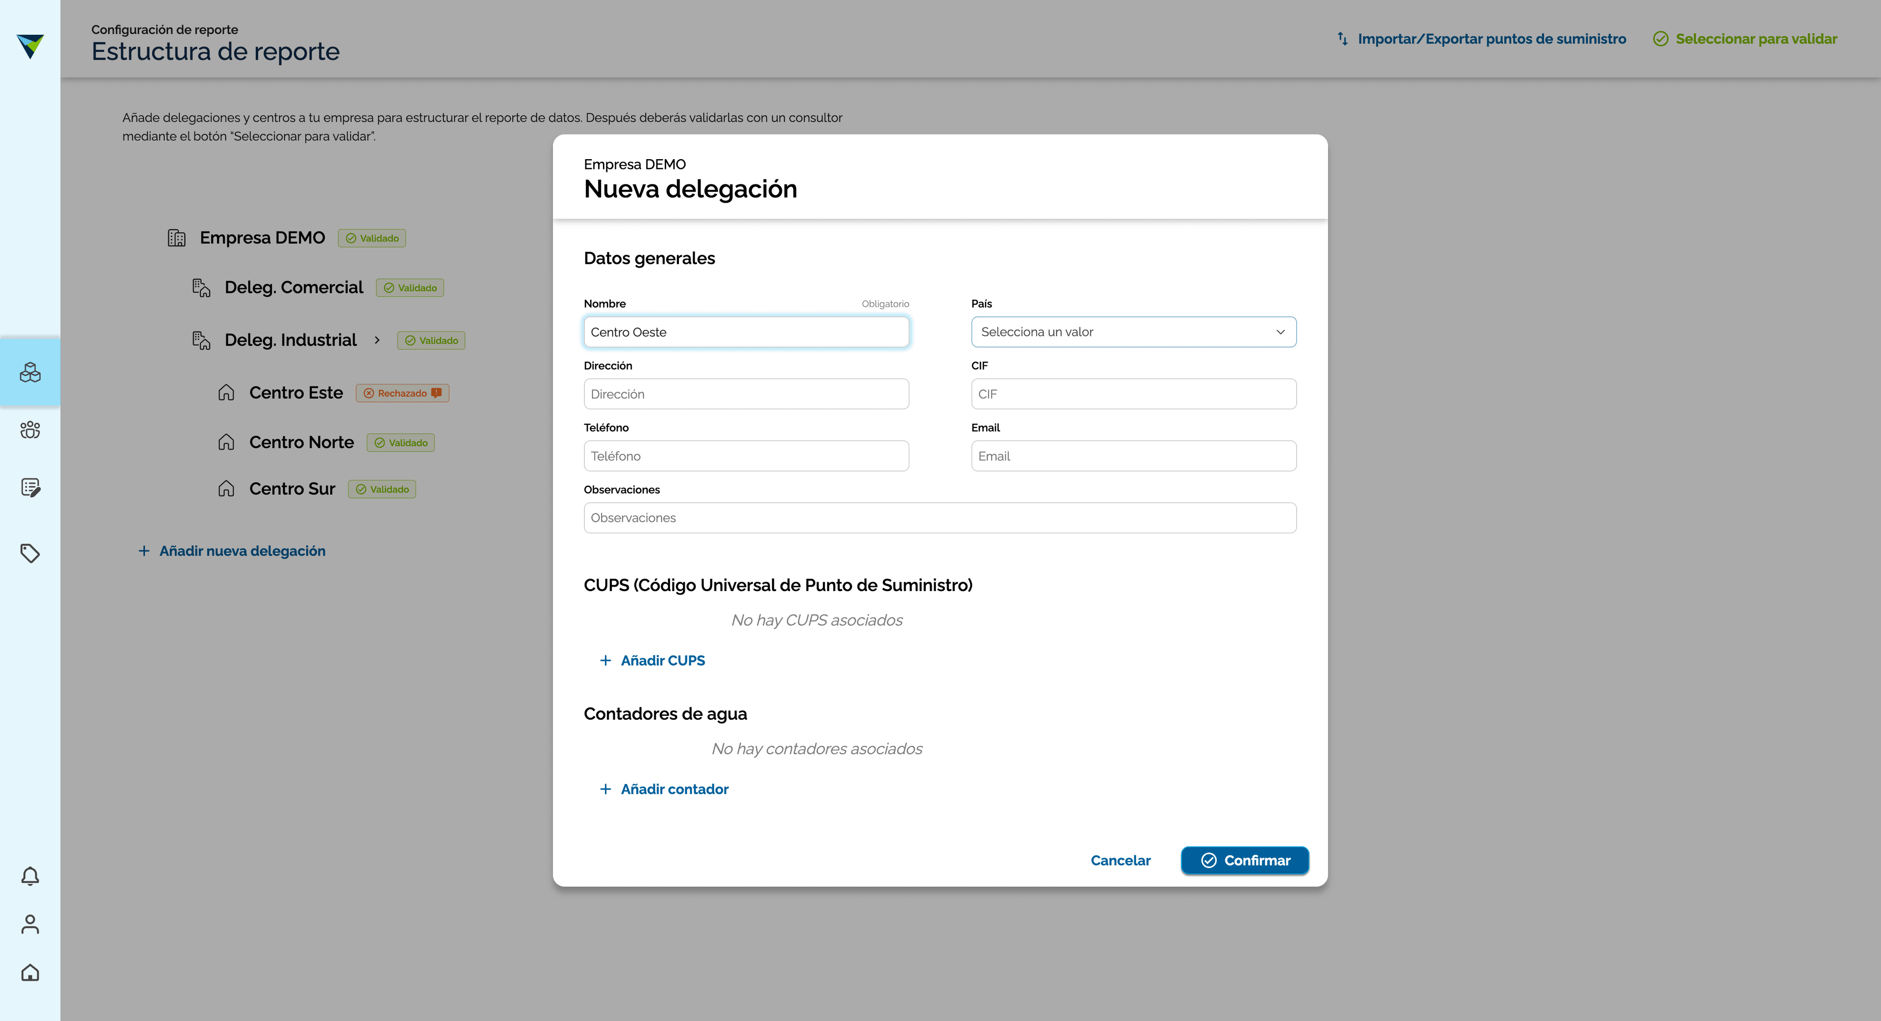This screenshot has height=1021, width=1881.
Task: Open the tag icon in sidebar
Action: tap(30, 553)
